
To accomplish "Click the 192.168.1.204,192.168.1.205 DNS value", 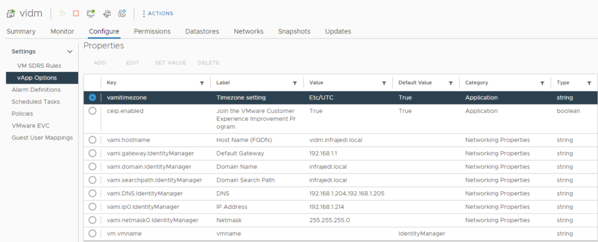I will 347,193.
